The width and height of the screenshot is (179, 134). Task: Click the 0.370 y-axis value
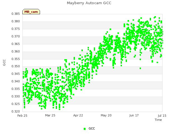[16, 37]
